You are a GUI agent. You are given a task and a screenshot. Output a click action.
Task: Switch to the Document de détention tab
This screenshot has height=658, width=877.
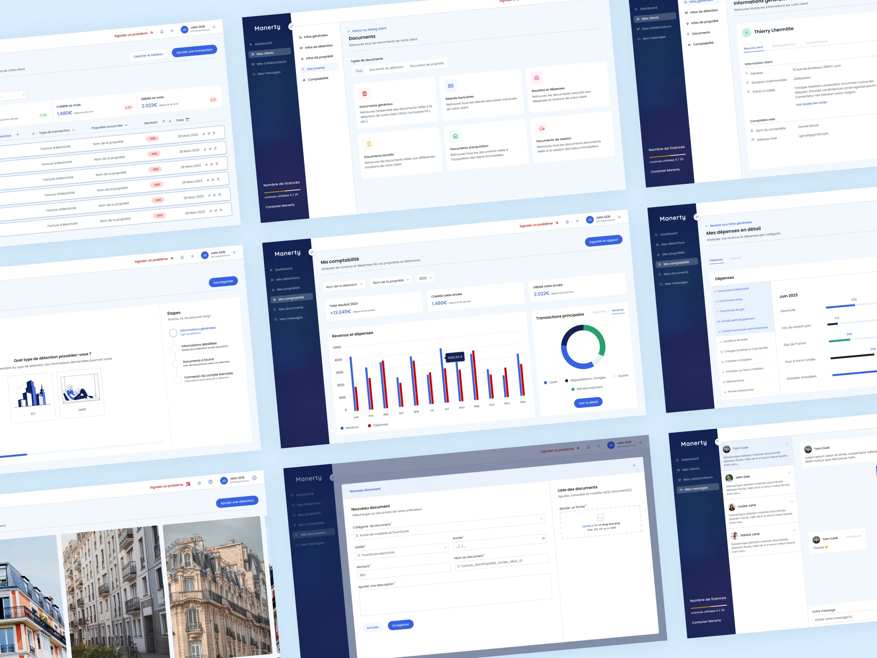tap(386, 68)
